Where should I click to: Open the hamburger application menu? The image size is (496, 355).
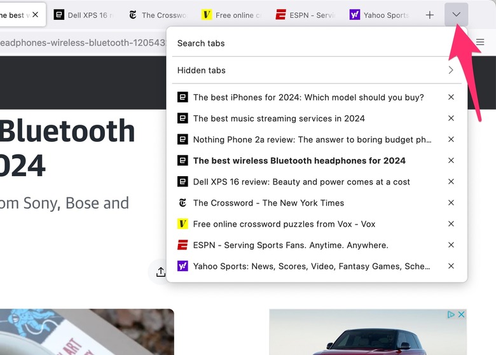click(480, 42)
